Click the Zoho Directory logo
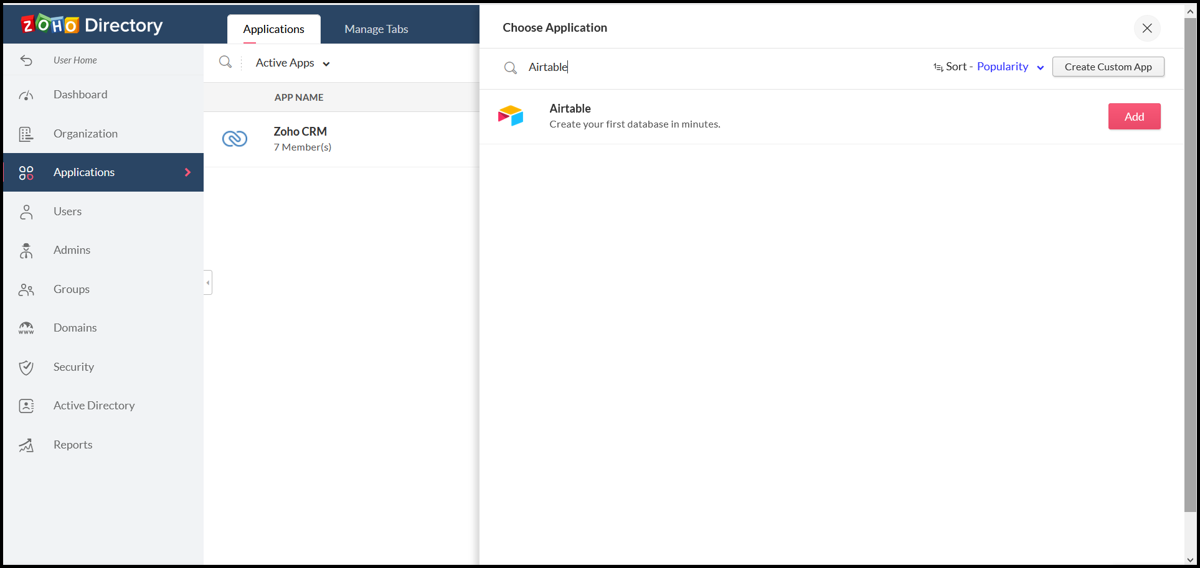 point(91,24)
